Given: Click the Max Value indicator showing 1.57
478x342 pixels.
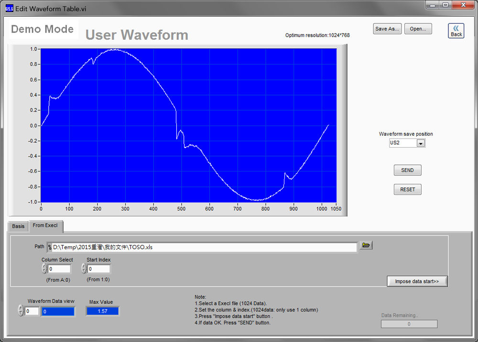Looking at the screenshot, I should point(102,311).
